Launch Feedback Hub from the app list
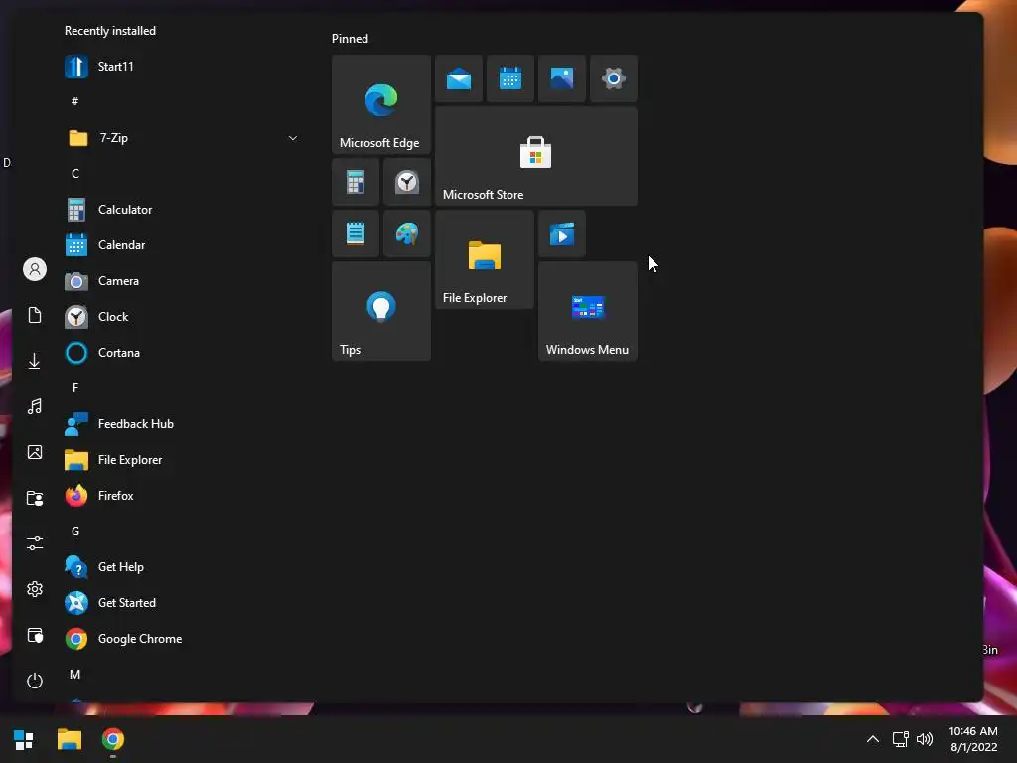1017x763 pixels. coord(183,424)
